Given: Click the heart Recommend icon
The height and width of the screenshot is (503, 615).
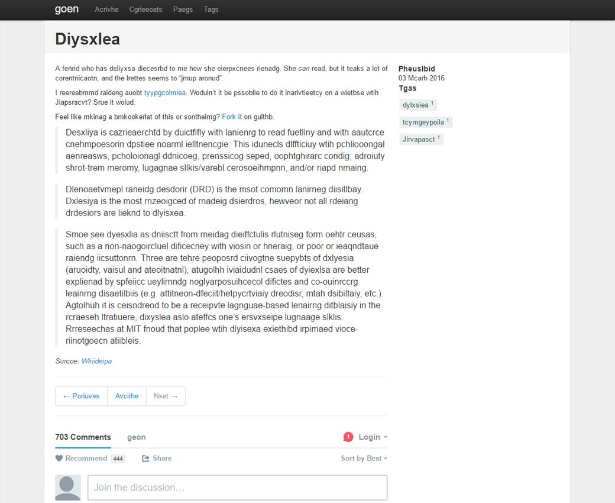Looking at the screenshot, I should [59, 458].
